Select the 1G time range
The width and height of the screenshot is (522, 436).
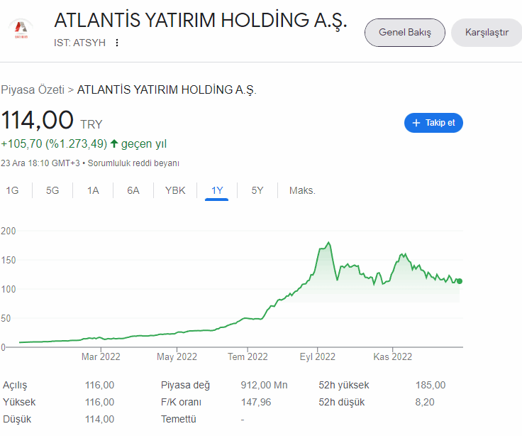click(12, 190)
